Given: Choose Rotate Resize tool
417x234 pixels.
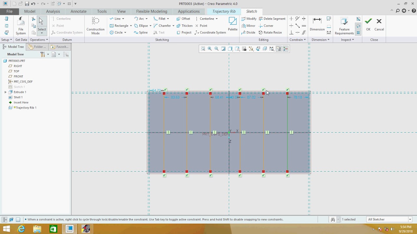Looking at the screenshot, I should (x=270, y=32).
